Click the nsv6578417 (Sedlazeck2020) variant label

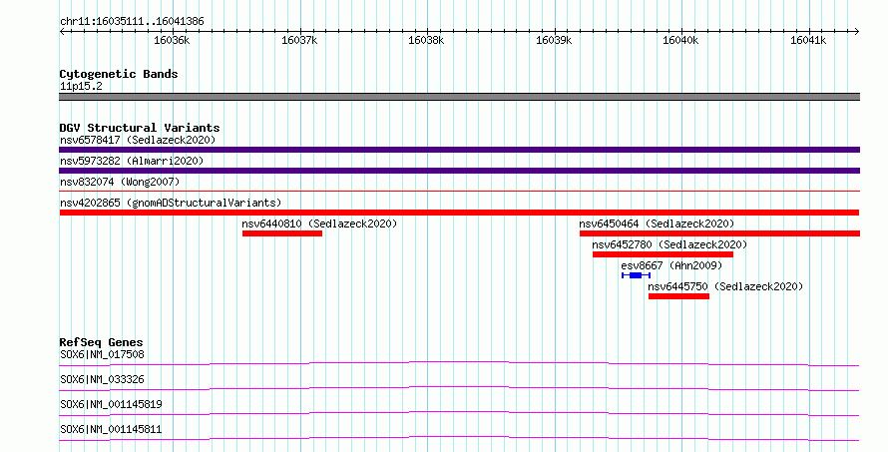(x=138, y=140)
